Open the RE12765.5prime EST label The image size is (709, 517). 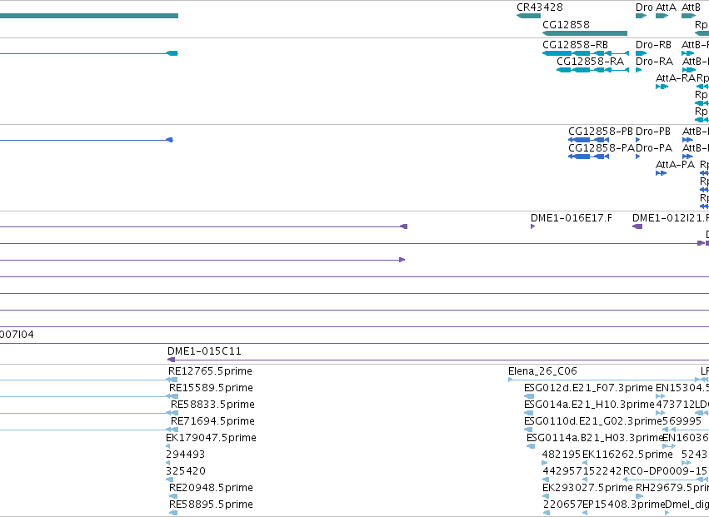tap(210, 371)
